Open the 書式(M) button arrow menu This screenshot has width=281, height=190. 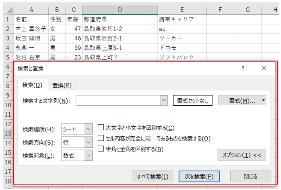coord(263,101)
